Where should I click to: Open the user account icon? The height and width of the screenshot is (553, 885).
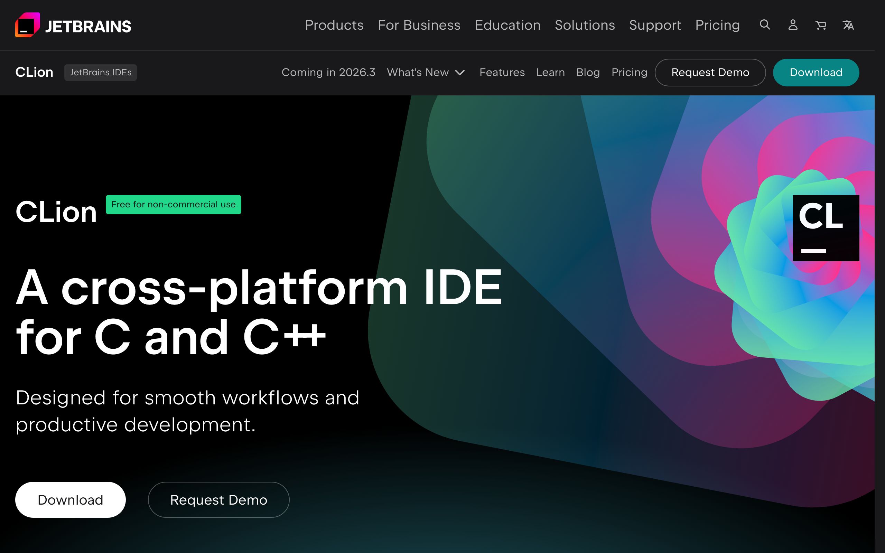click(793, 25)
